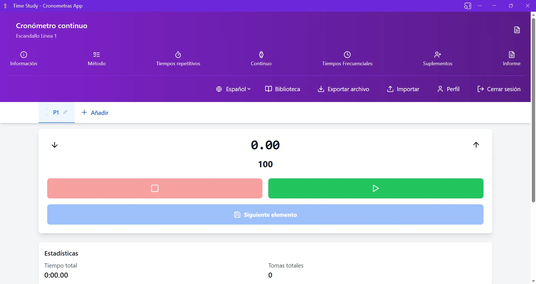The width and height of the screenshot is (536, 284).
Task: Go to the Método section
Action: [97, 59]
